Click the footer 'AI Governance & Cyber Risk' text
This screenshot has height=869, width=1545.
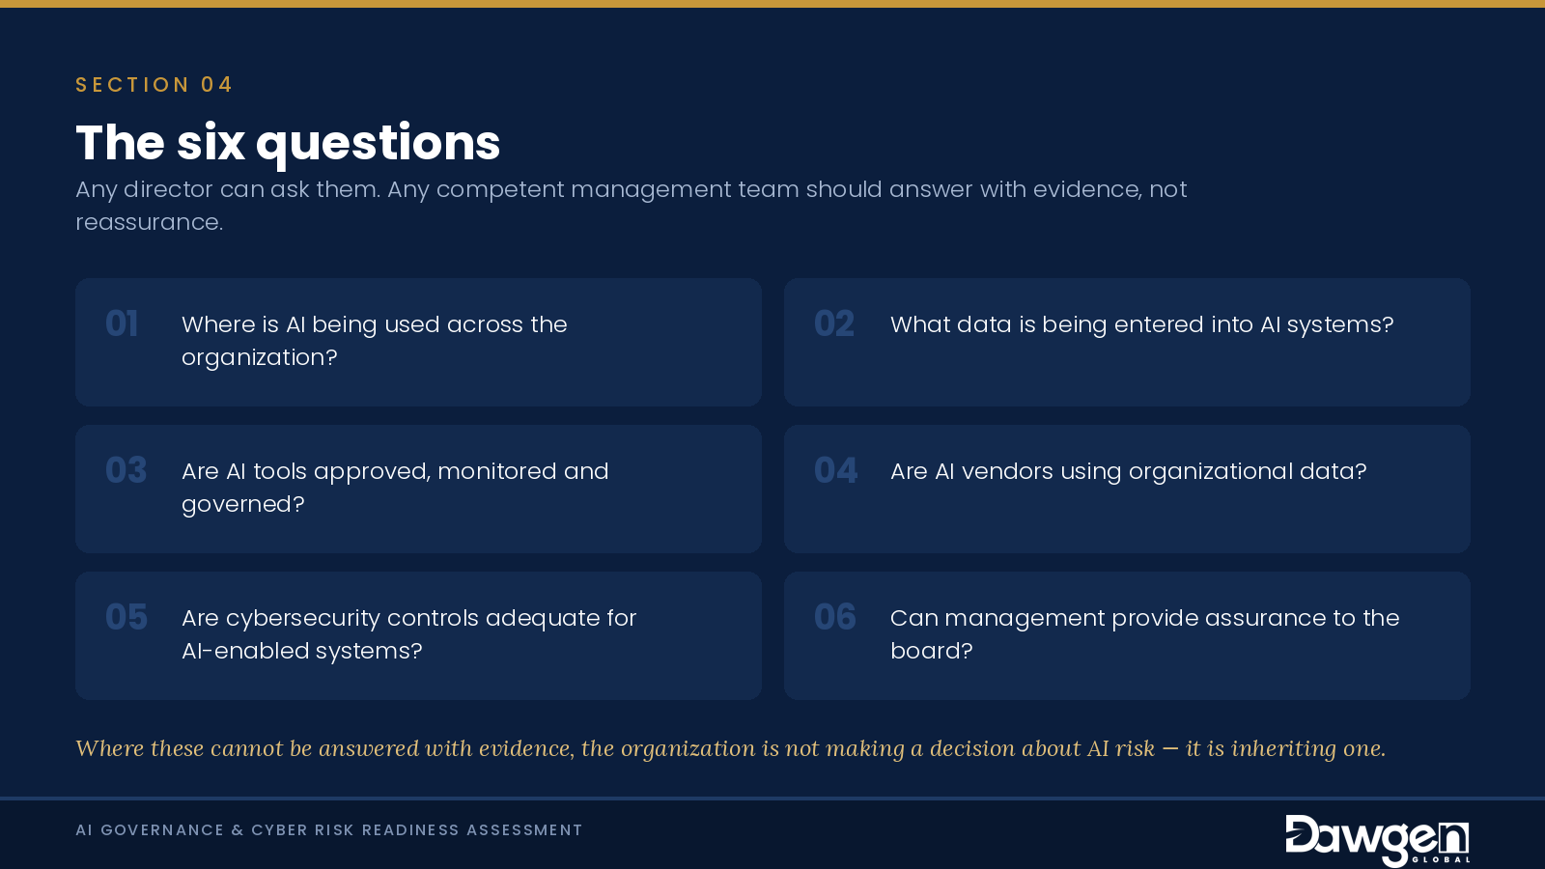tap(329, 830)
